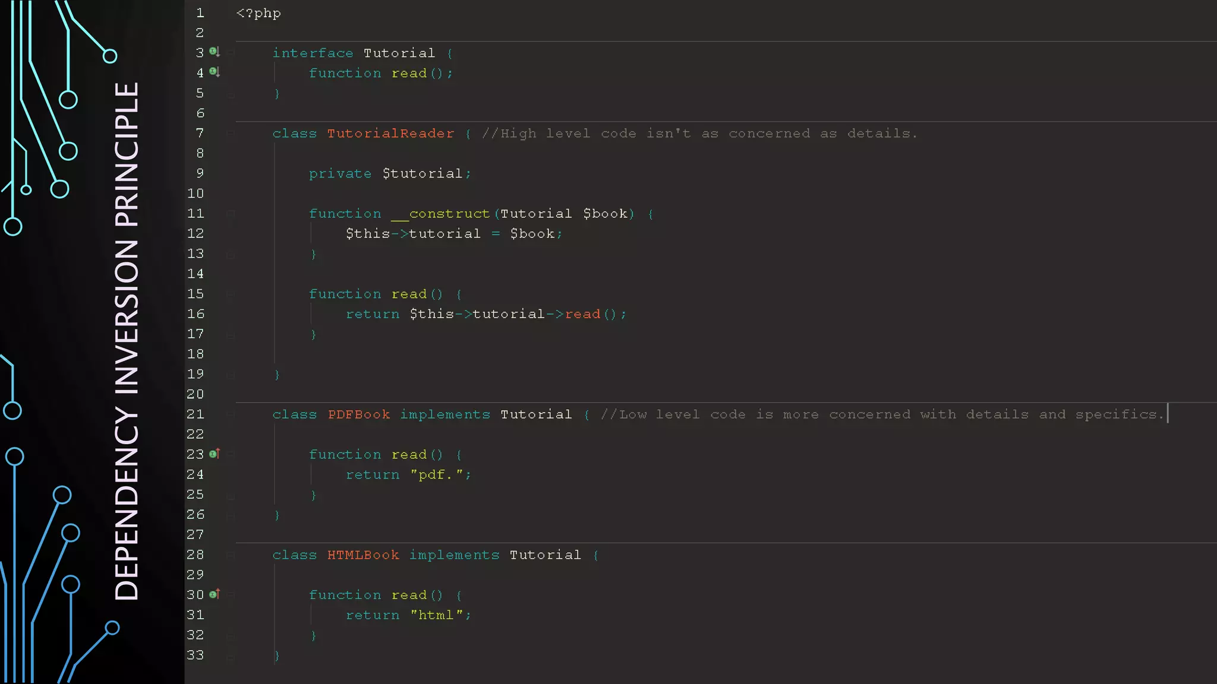Click the 'class' keyword on line 7

tap(295, 133)
